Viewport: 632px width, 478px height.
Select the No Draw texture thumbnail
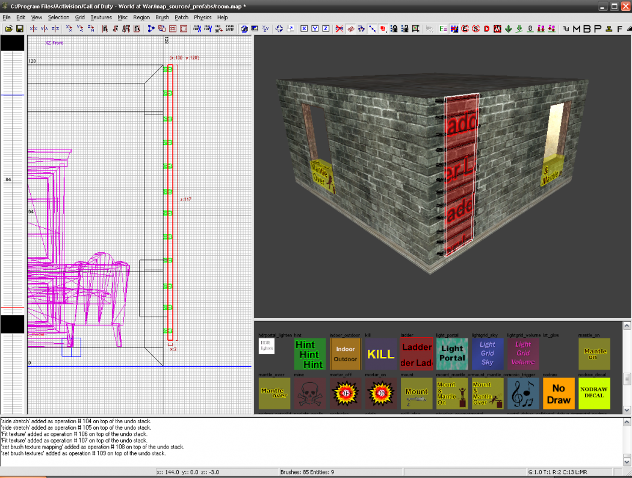(x=558, y=393)
